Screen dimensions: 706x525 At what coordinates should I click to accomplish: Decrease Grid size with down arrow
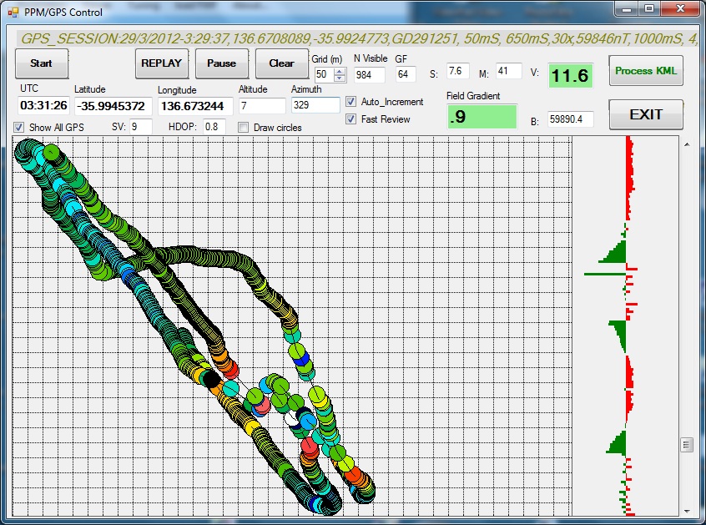point(340,78)
